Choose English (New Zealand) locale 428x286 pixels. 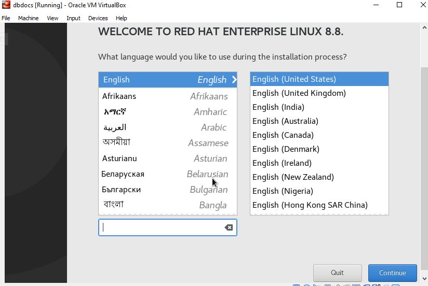pos(319,177)
